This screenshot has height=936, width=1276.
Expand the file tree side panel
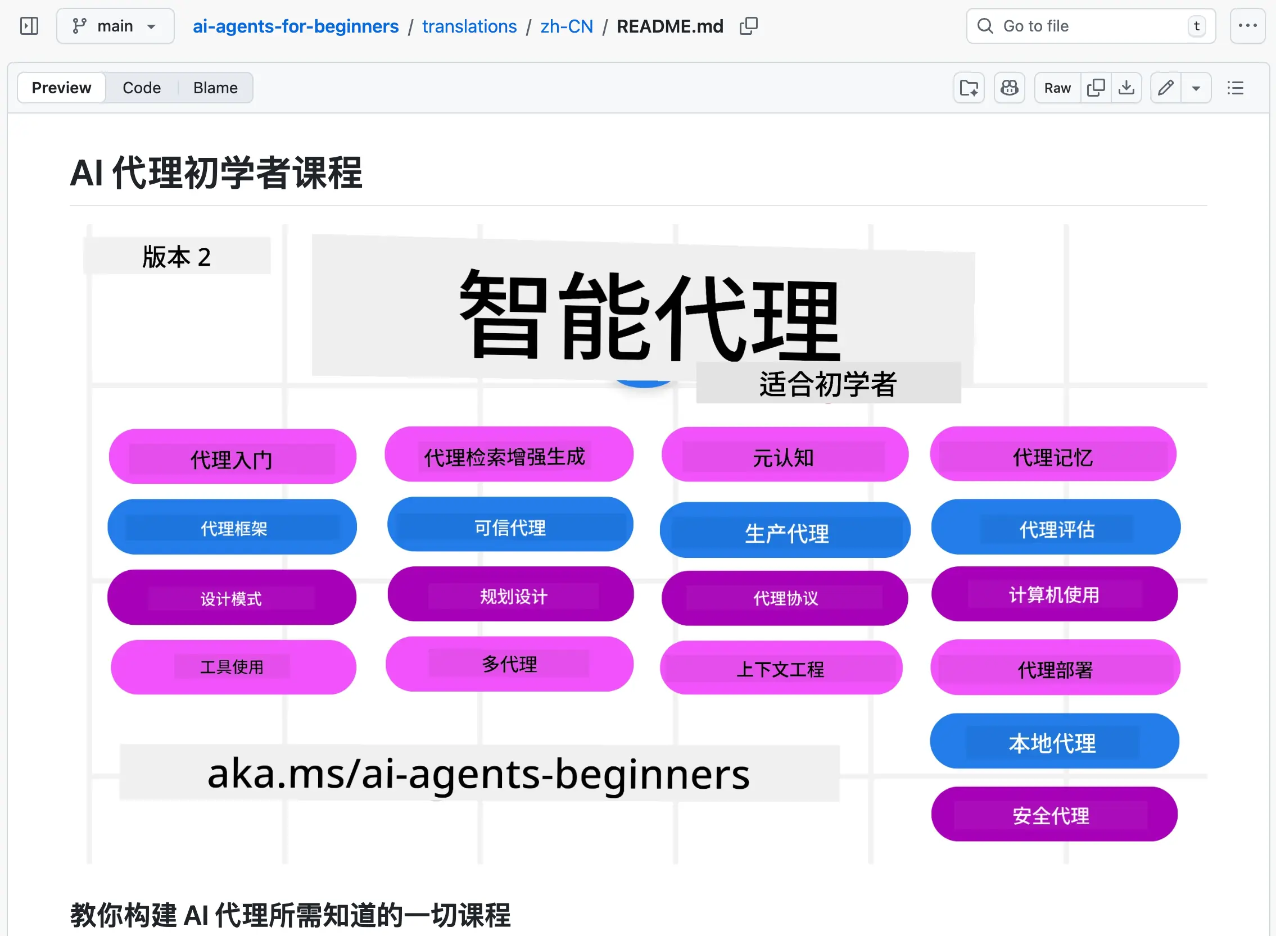pos(29,26)
